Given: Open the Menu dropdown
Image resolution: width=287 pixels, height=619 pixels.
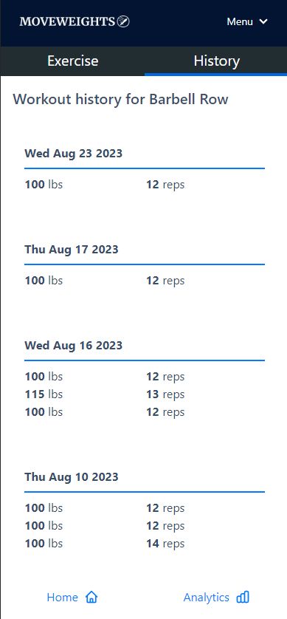Looking at the screenshot, I should click(x=247, y=21).
